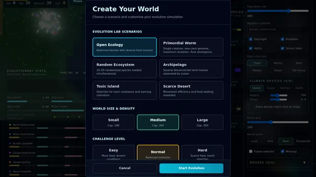
Task: Click the purple creature icon in species panel
Action: pos(237,70)
